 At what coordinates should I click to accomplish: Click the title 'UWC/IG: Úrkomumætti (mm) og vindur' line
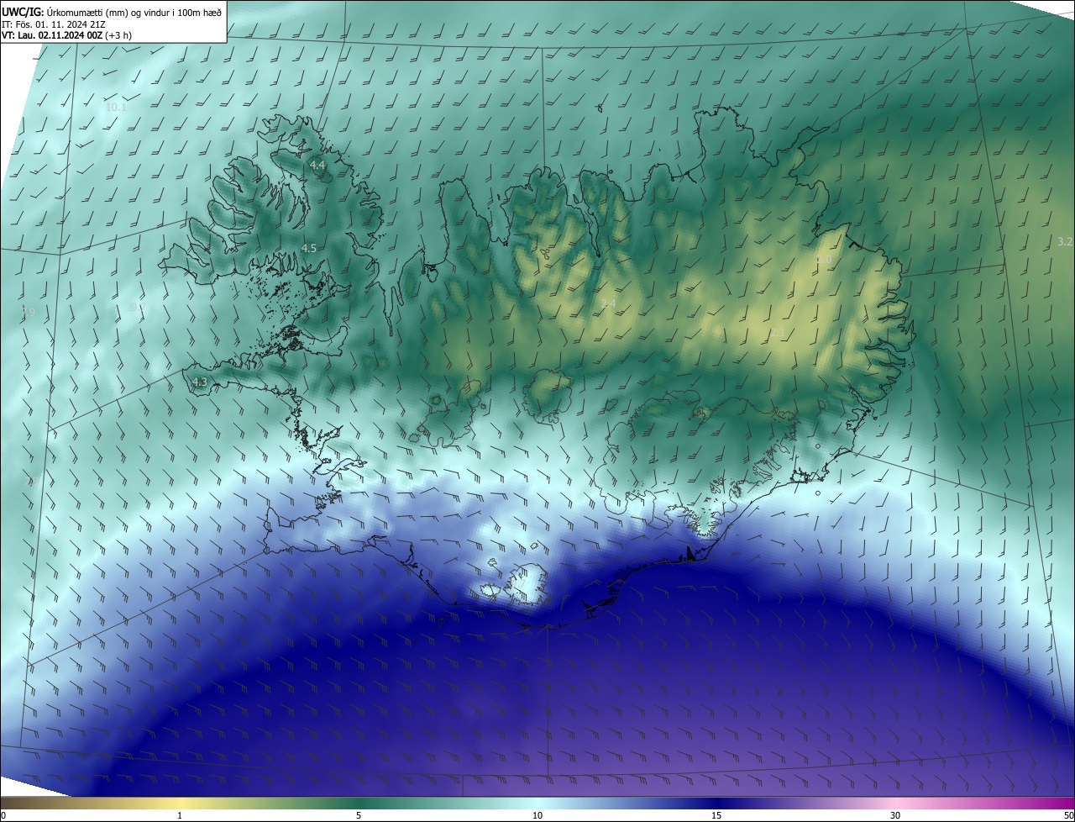111,11
